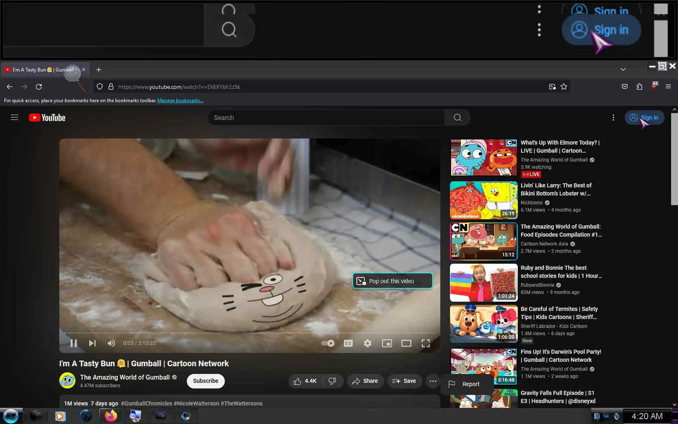Click the Manage bookmarks link
678x424 pixels.
pos(180,101)
